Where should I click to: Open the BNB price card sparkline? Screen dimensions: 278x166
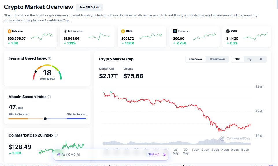click(x=151, y=36)
